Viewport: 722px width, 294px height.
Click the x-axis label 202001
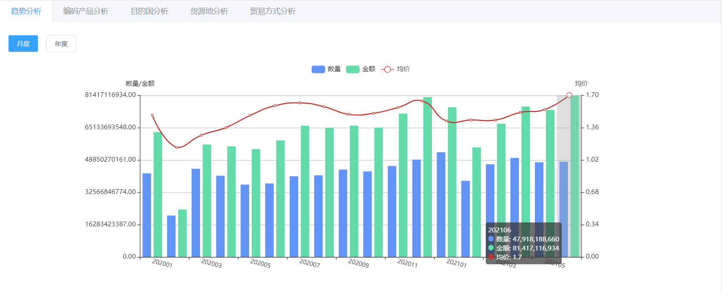tap(163, 263)
